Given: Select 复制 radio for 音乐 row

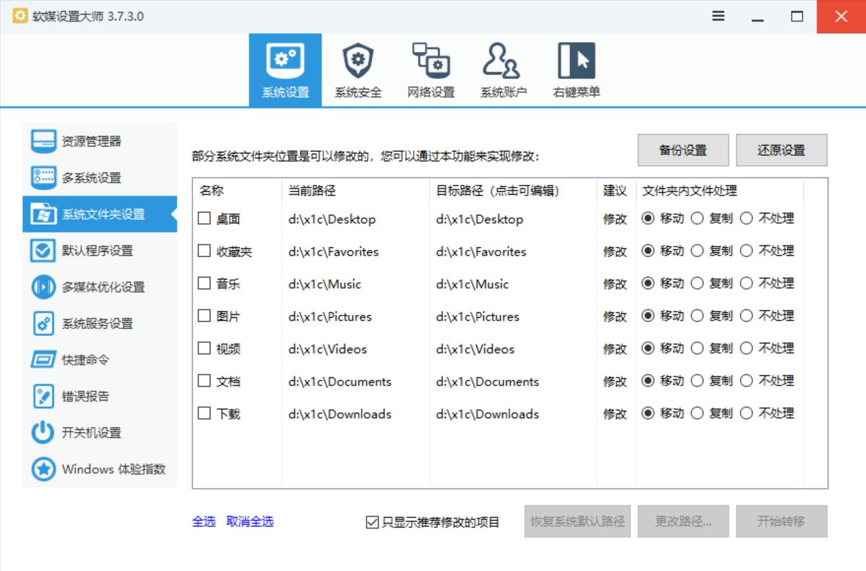Looking at the screenshot, I should pos(697,284).
